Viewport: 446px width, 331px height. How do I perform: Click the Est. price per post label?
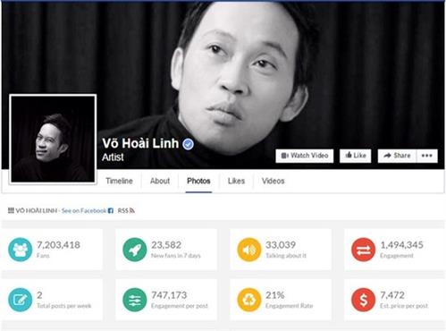(x=404, y=306)
